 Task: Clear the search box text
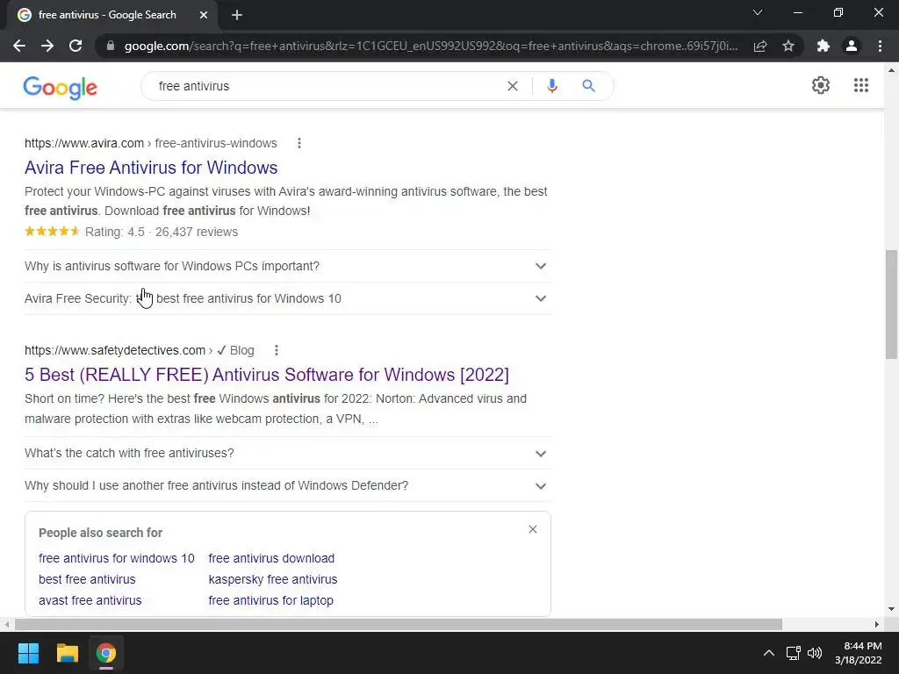click(x=513, y=86)
